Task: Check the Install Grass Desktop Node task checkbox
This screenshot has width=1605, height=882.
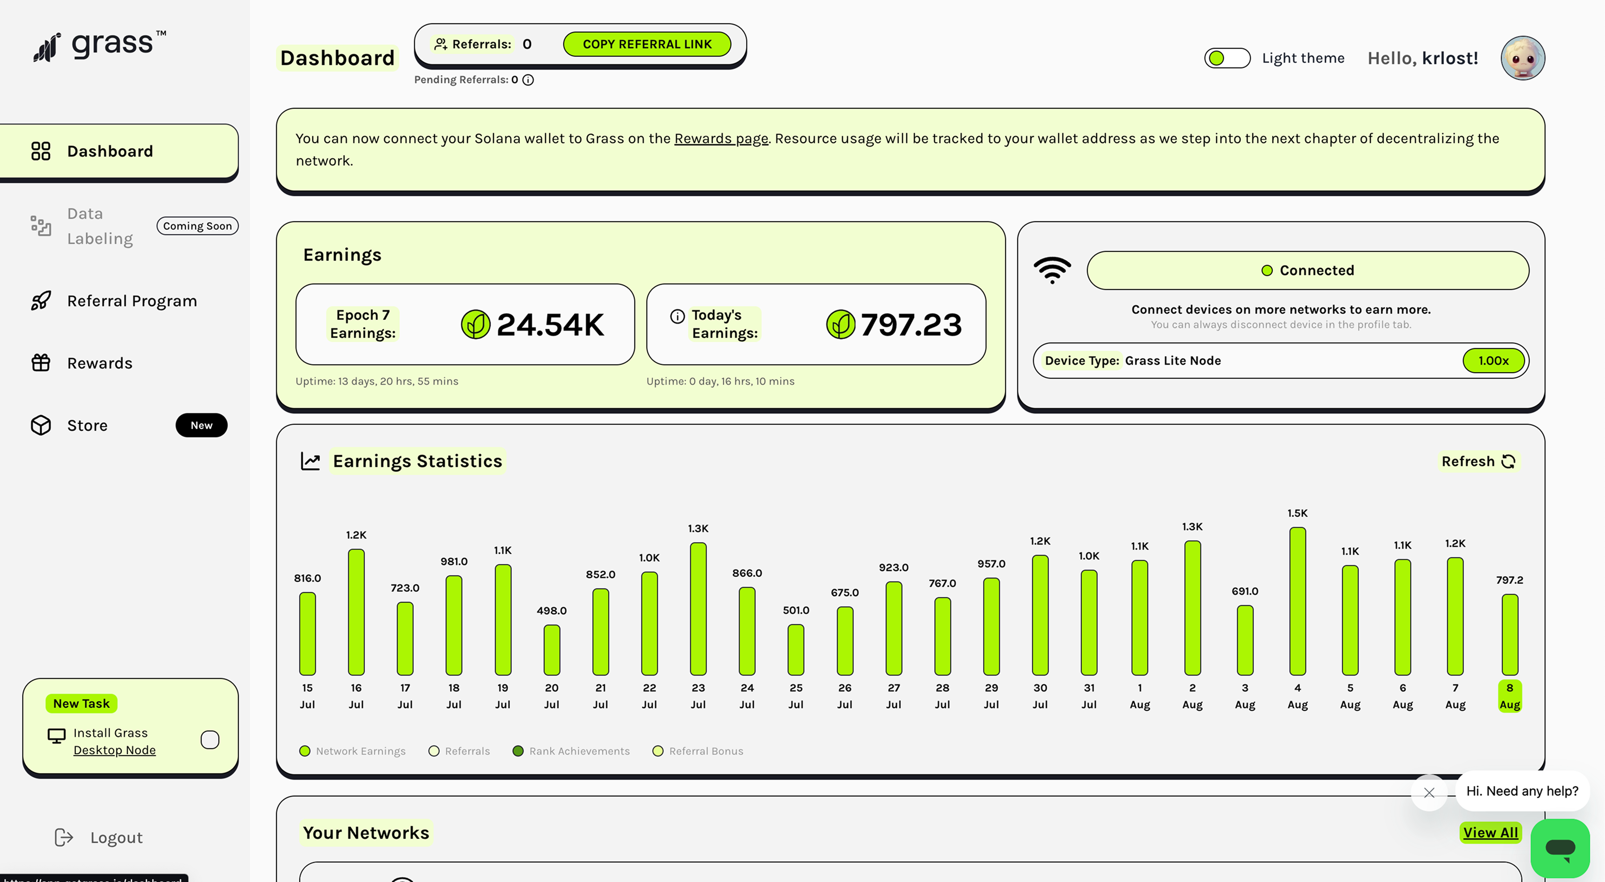Action: click(x=210, y=739)
